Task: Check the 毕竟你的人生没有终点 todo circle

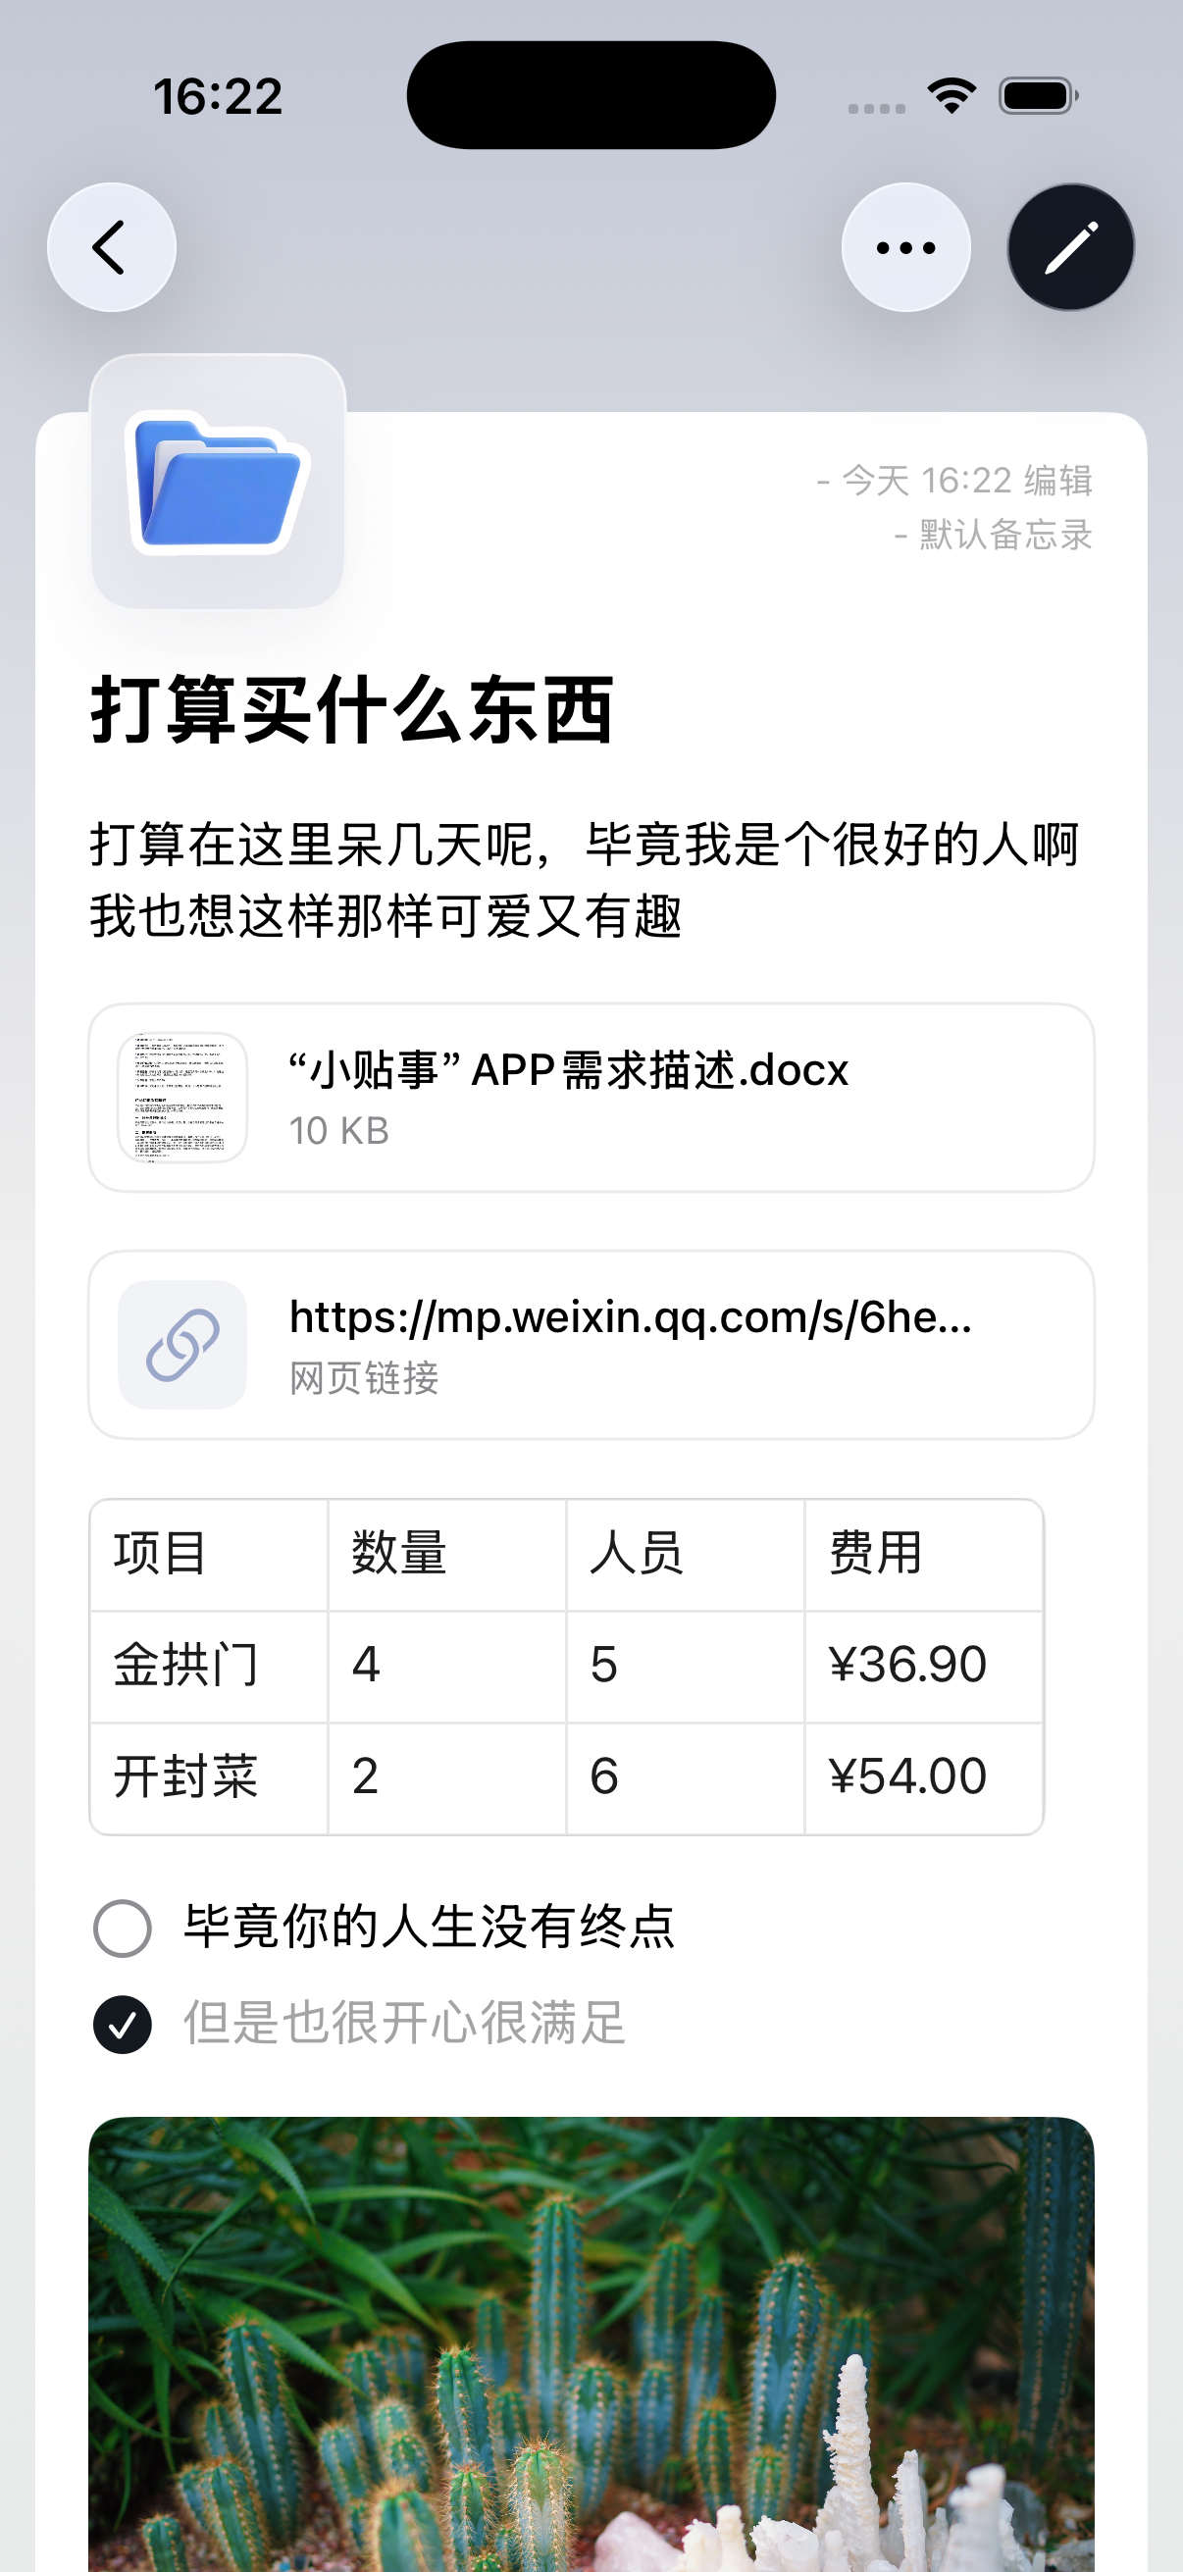Action: (x=123, y=1927)
